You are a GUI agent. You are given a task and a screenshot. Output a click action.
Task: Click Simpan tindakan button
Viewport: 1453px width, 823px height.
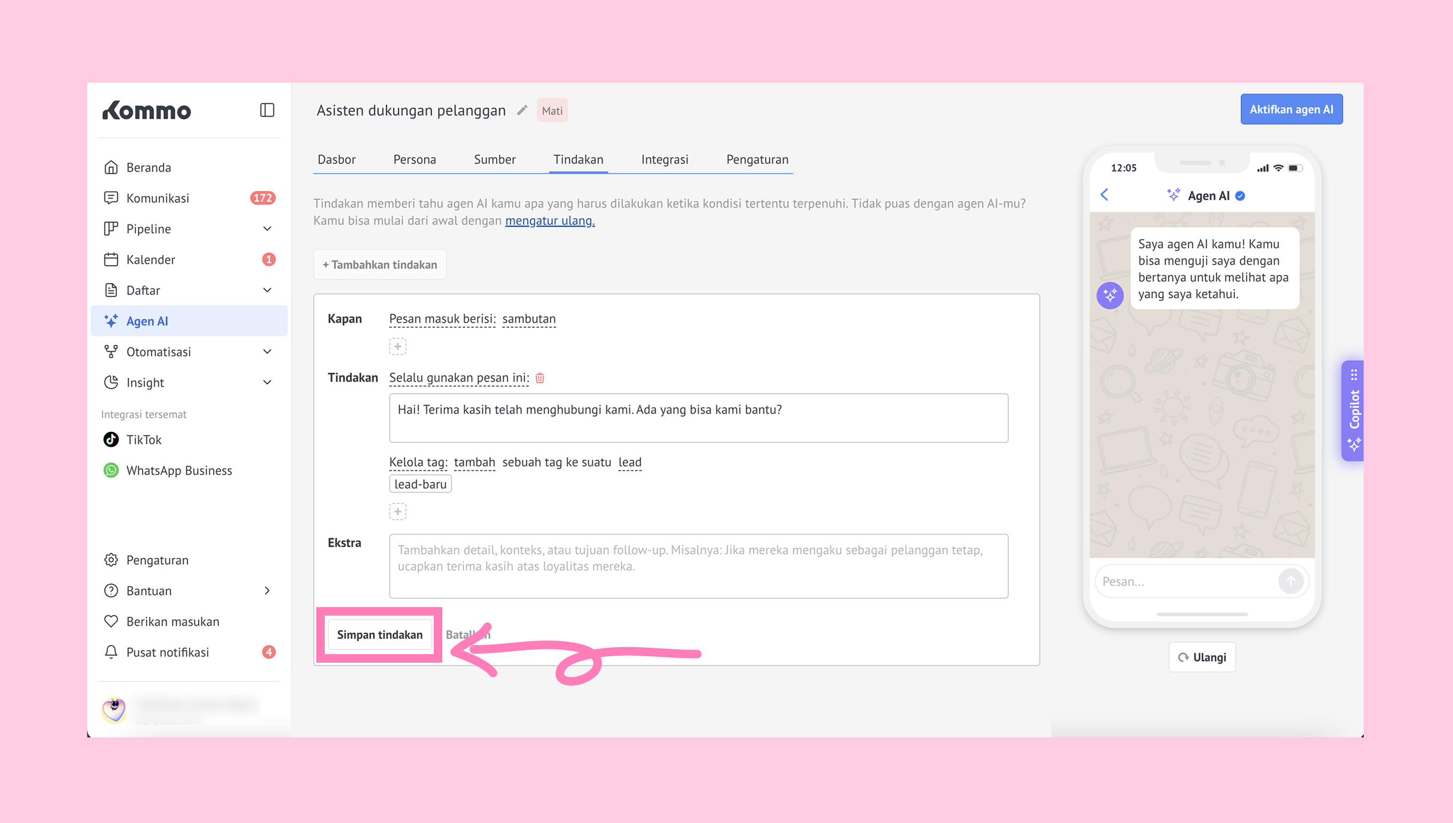[380, 634]
